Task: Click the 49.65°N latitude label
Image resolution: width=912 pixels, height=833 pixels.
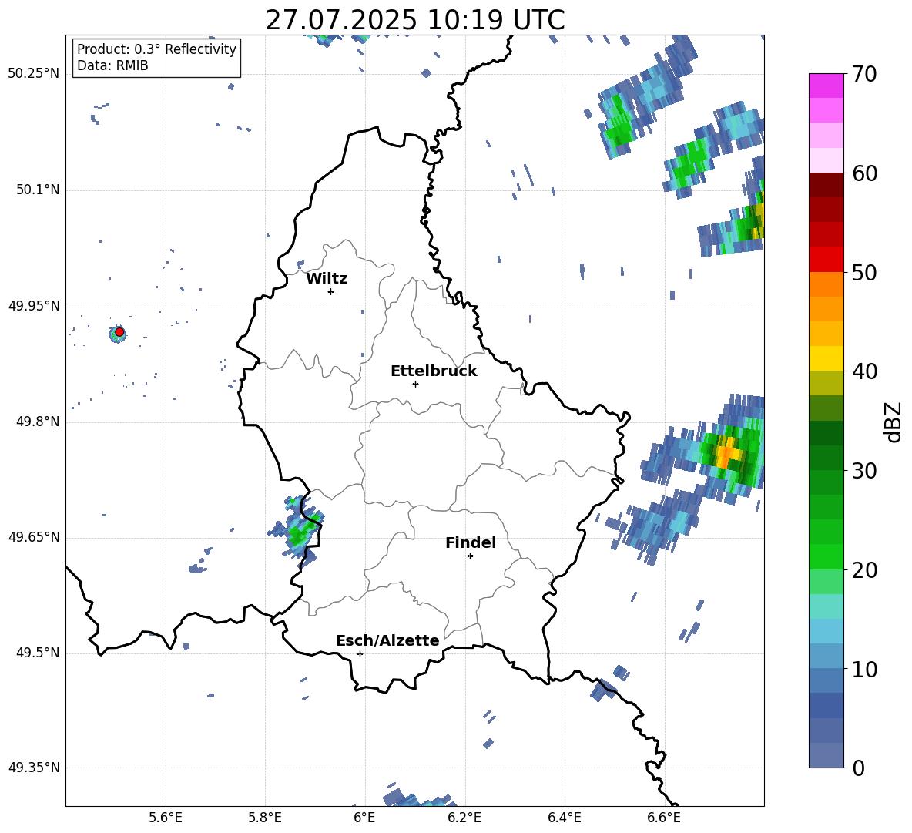Action: click(34, 537)
